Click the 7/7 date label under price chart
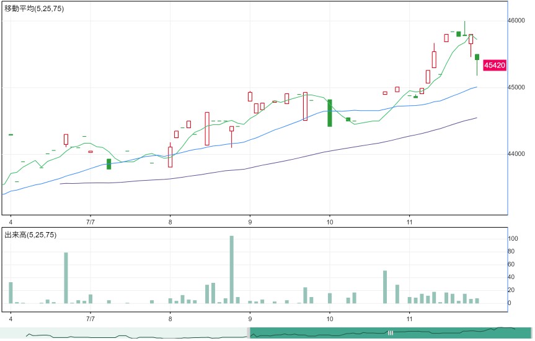The height and width of the screenshot is (341, 535). 91,222
